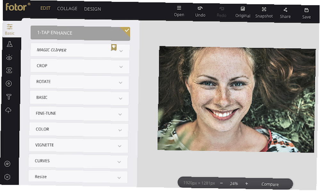Zoom out with the minus button

point(221,183)
